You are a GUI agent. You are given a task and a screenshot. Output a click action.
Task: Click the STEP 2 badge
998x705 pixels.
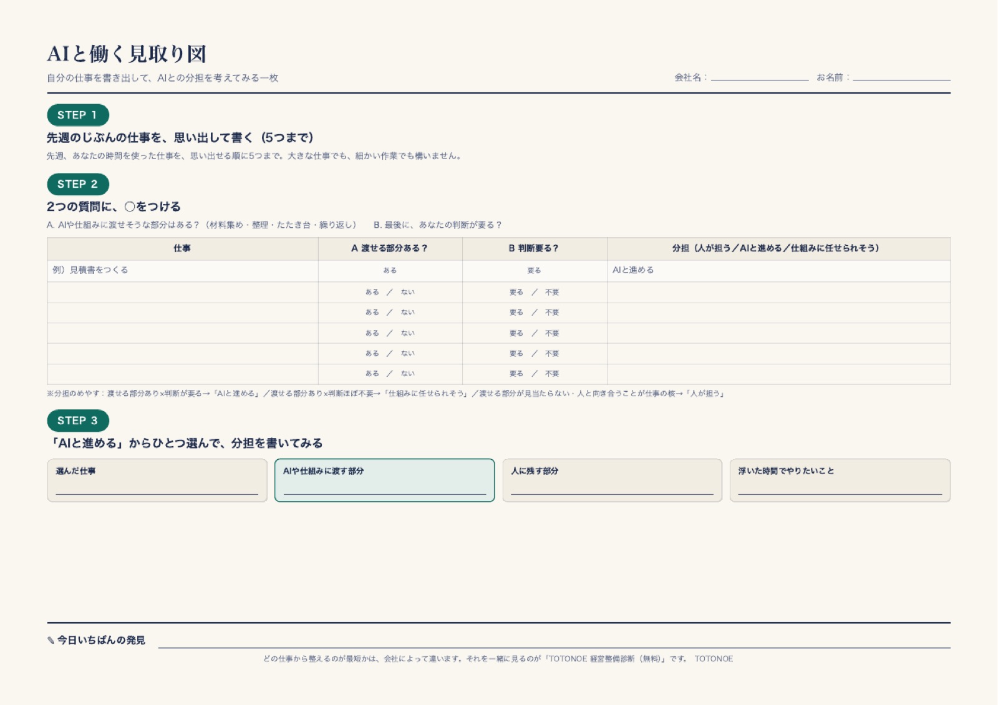[78, 184]
